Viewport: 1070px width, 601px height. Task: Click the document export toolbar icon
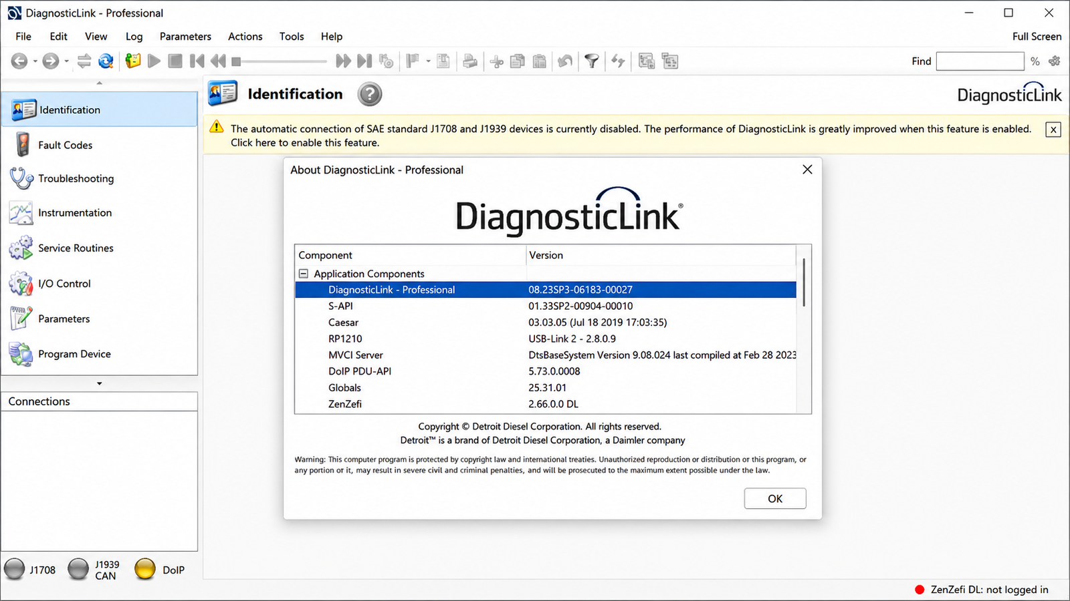(x=443, y=61)
